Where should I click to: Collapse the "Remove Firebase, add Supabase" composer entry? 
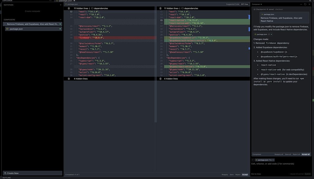(5, 23)
